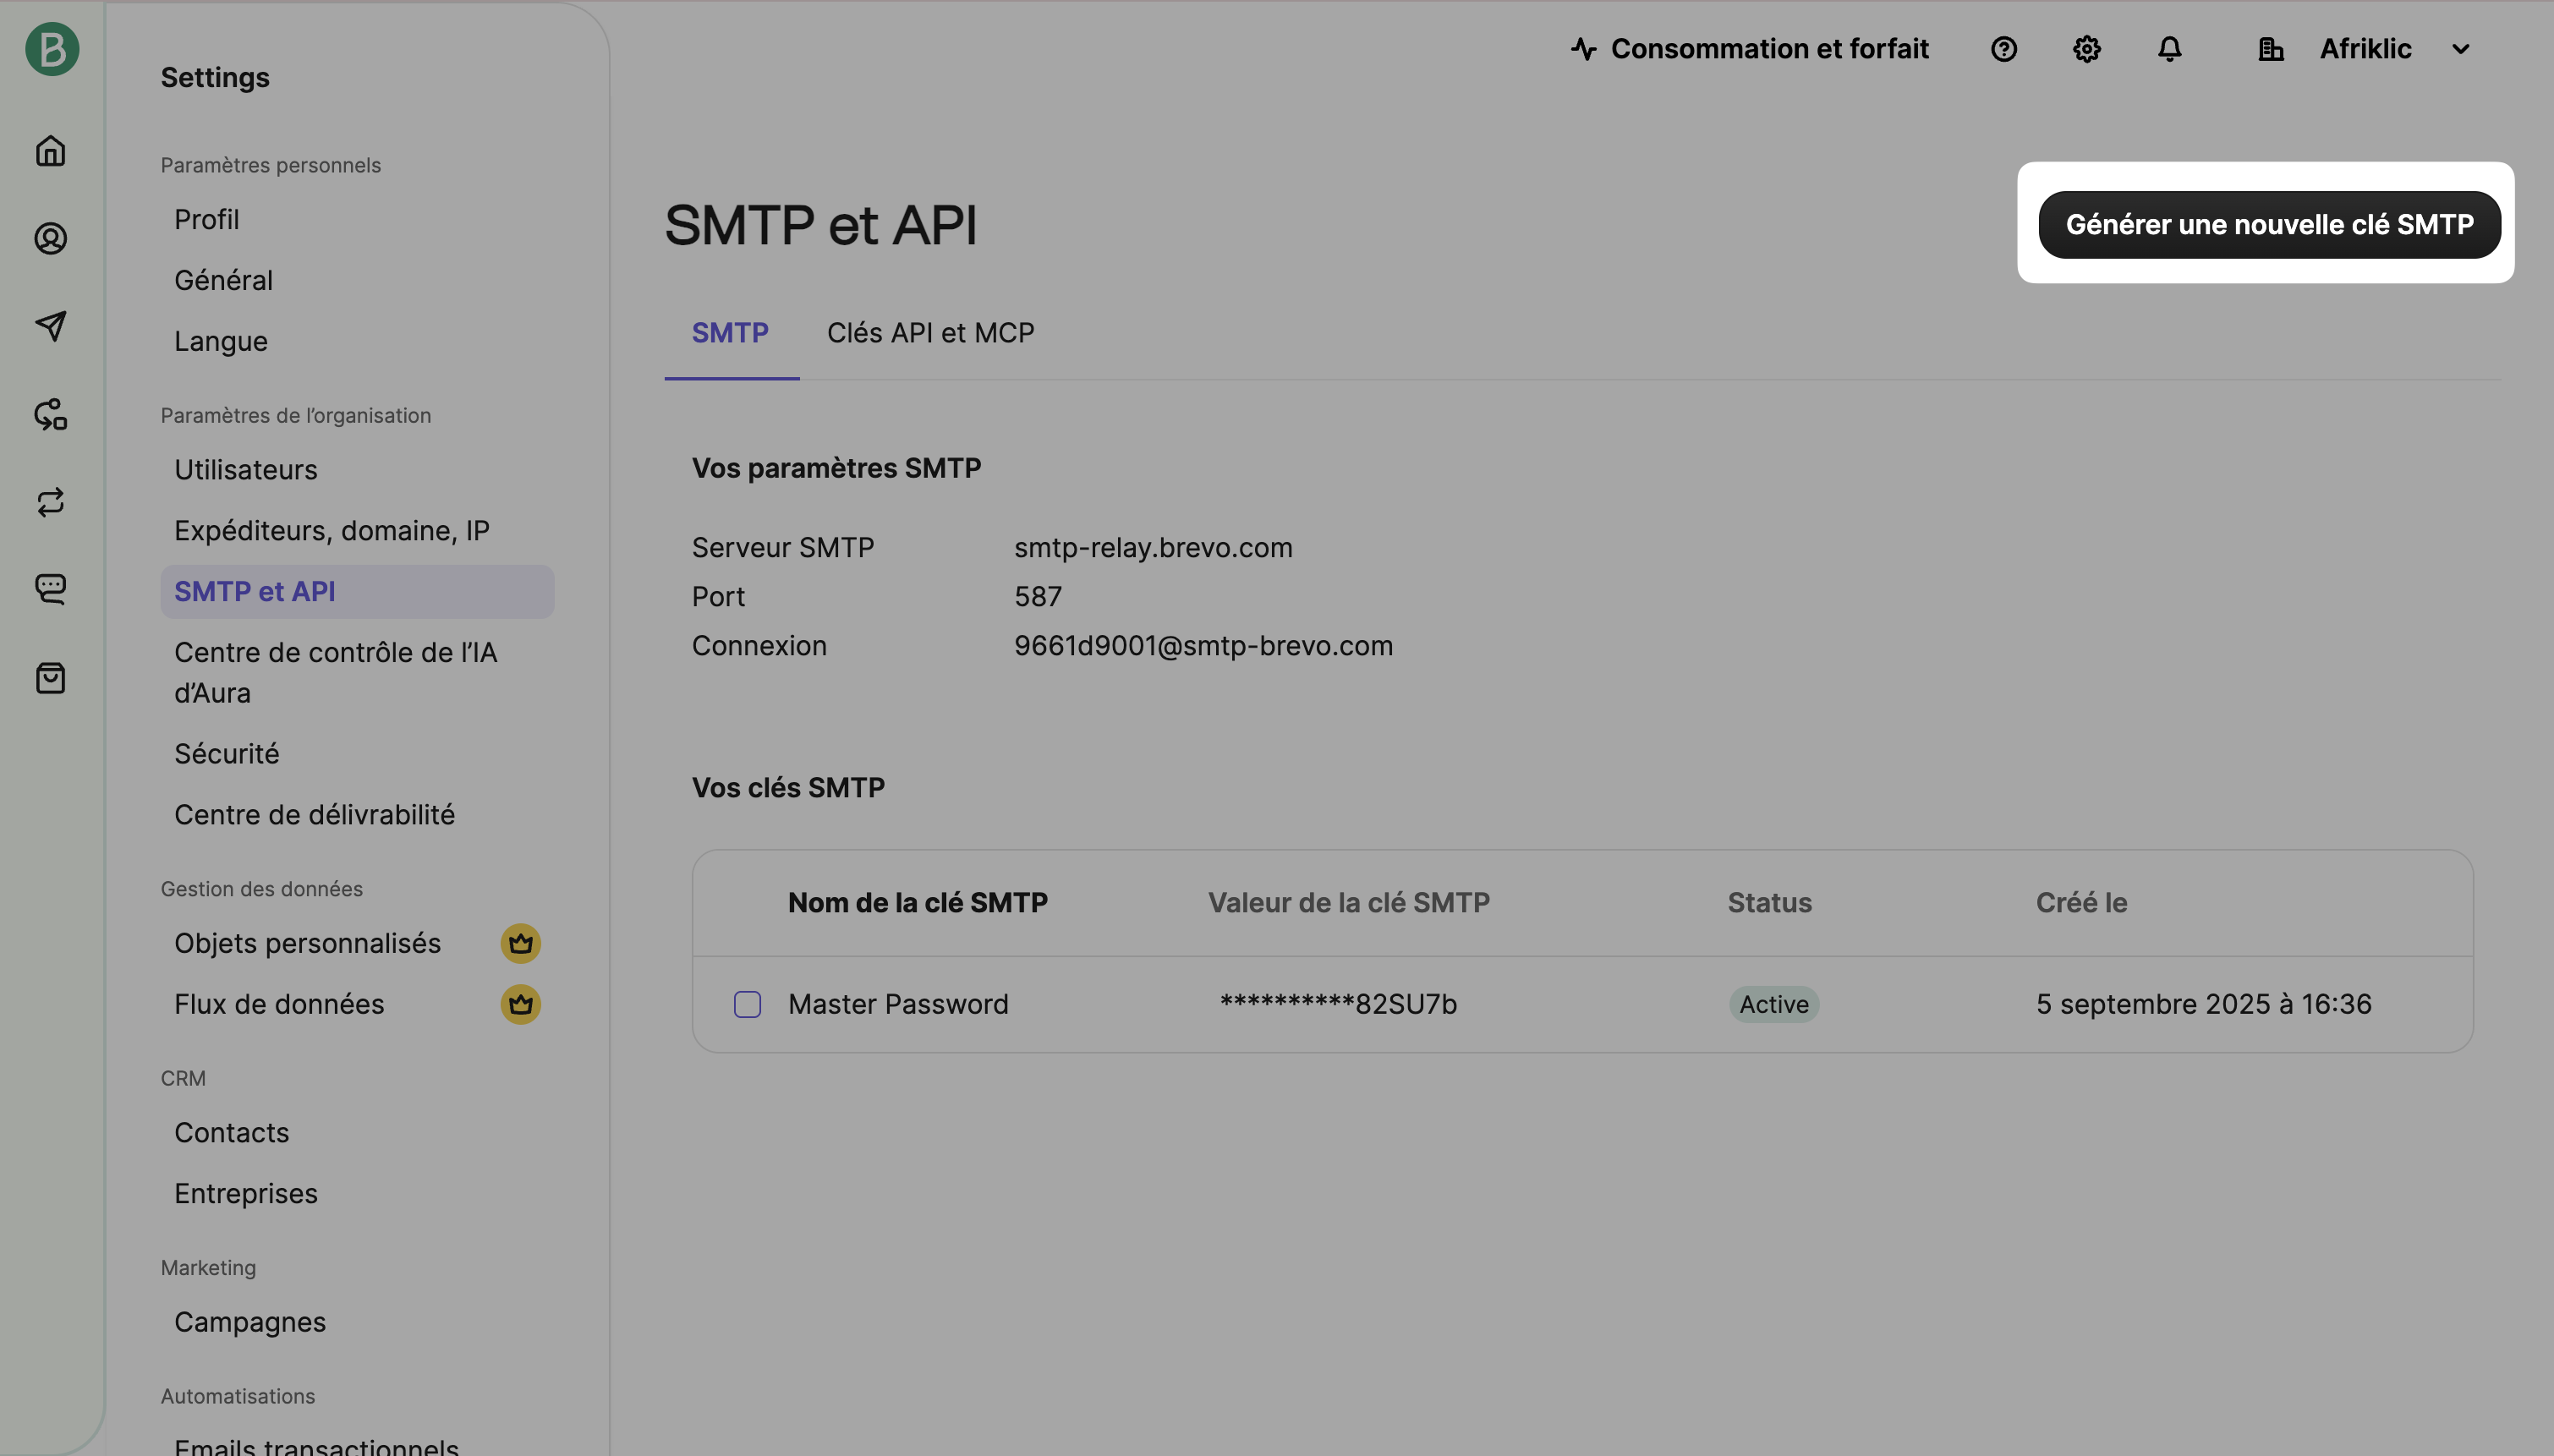The height and width of the screenshot is (1456, 2554).
Task: Open the Conversations chat icon
Action: (x=51, y=589)
